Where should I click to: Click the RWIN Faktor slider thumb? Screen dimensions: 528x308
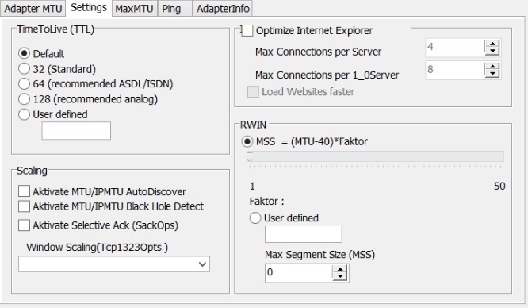point(250,157)
